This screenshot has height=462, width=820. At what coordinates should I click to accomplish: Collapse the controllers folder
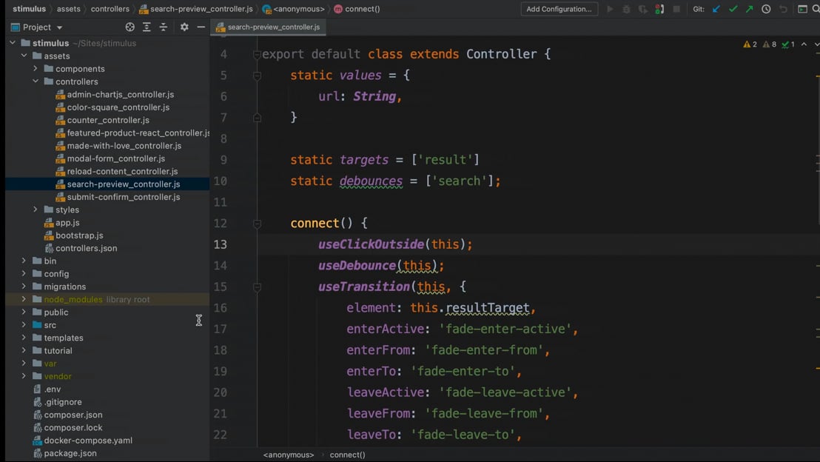[x=36, y=81]
